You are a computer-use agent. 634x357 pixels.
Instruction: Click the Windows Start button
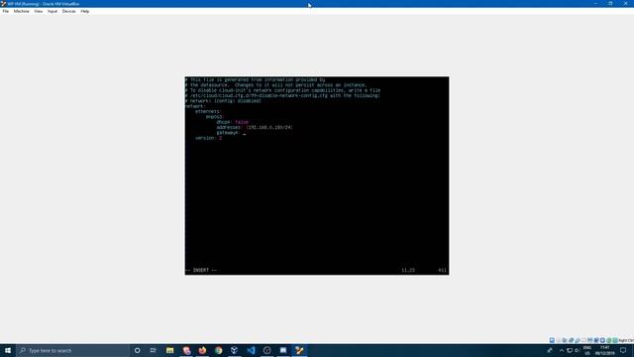pos(8,350)
